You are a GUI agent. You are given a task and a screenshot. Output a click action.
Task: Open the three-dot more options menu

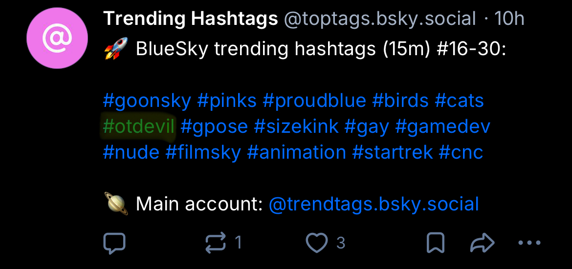pyautogui.click(x=528, y=243)
